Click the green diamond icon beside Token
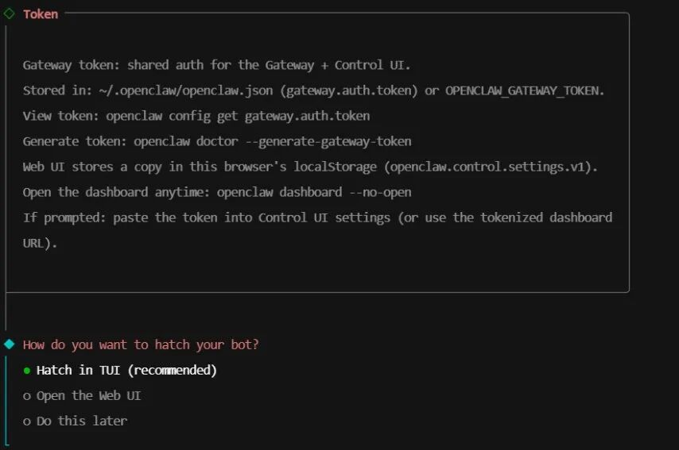 pos(9,13)
